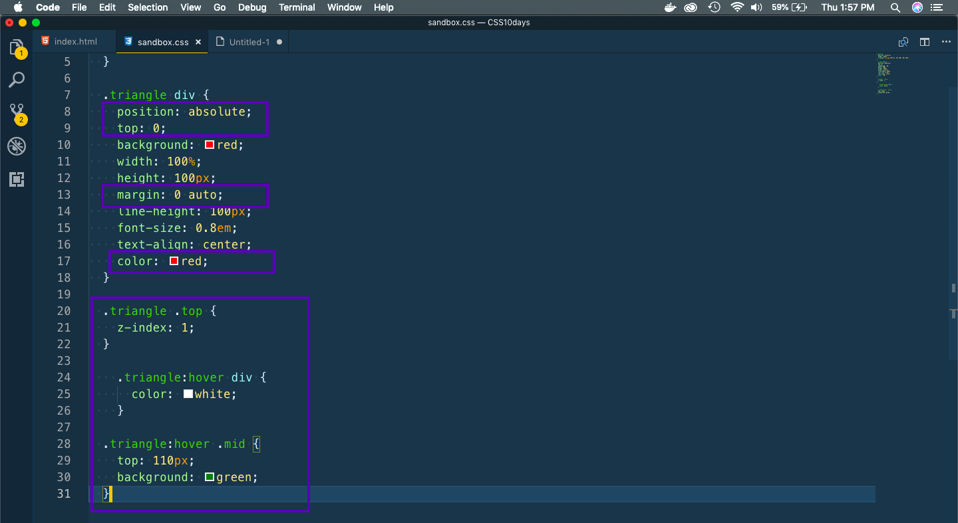The image size is (958, 523).
Task: Click the minimap code overview
Action: coord(893,74)
